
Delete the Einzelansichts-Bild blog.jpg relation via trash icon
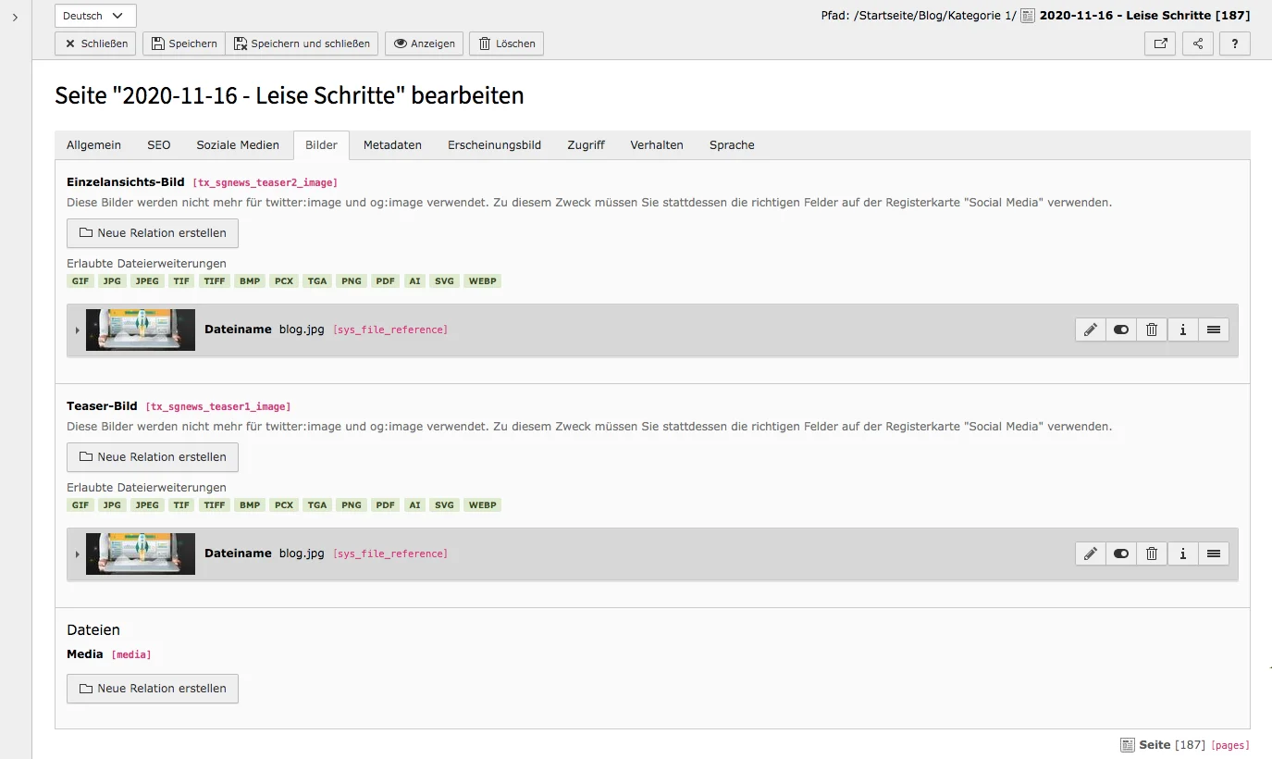(1152, 330)
